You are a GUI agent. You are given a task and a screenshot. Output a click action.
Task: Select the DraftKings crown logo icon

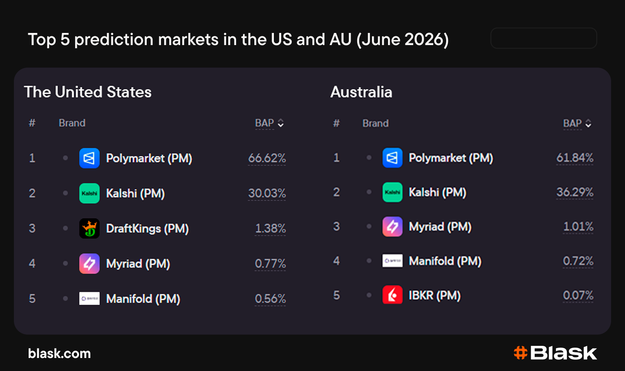pyautogui.click(x=89, y=228)
